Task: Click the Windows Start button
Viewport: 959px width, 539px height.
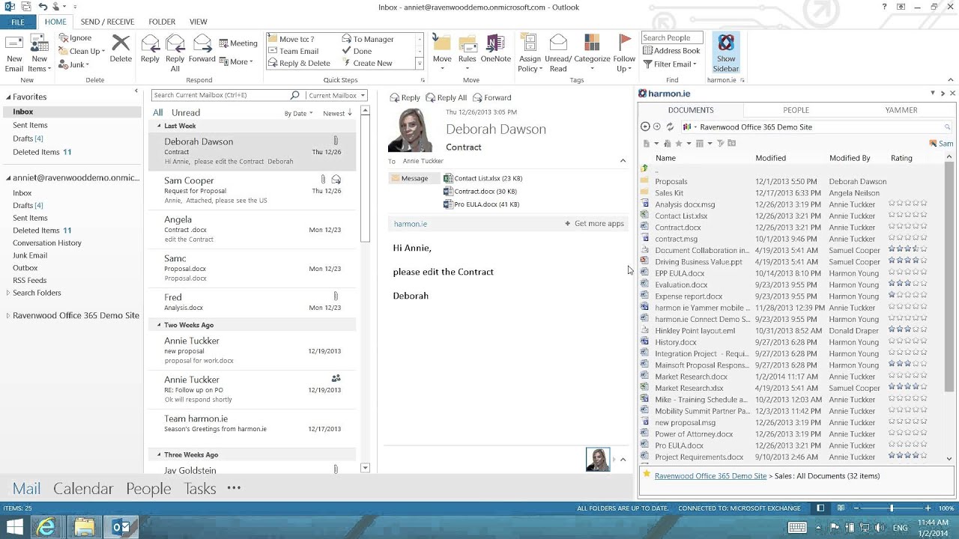Action: click(x=14, y=528)
